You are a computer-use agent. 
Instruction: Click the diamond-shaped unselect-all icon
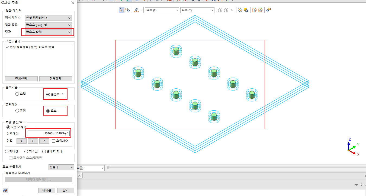point(240,10)
